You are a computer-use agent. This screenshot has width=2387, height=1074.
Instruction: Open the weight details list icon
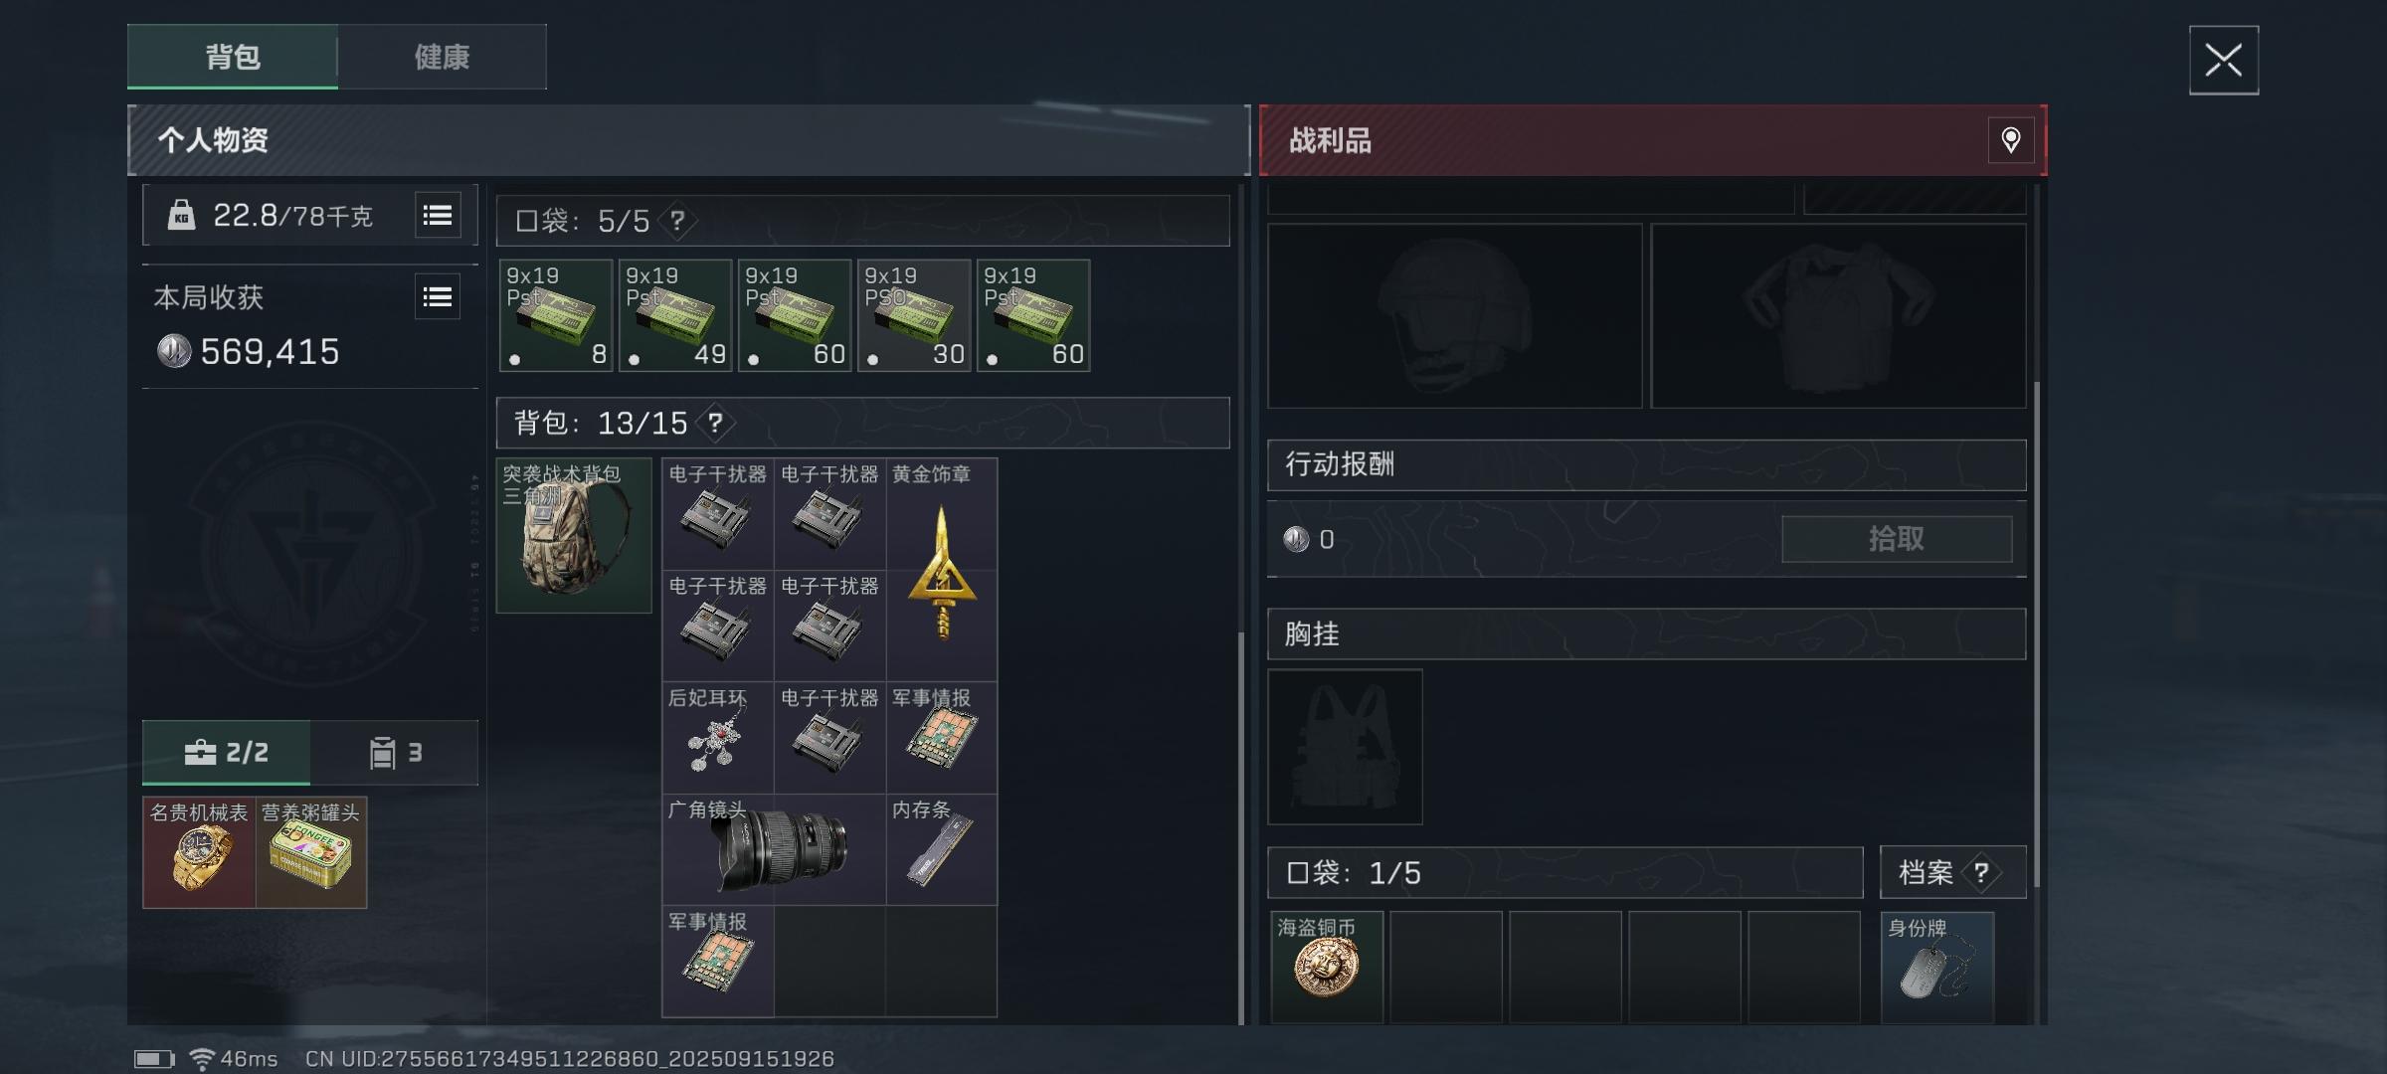(x=438, y=215)
